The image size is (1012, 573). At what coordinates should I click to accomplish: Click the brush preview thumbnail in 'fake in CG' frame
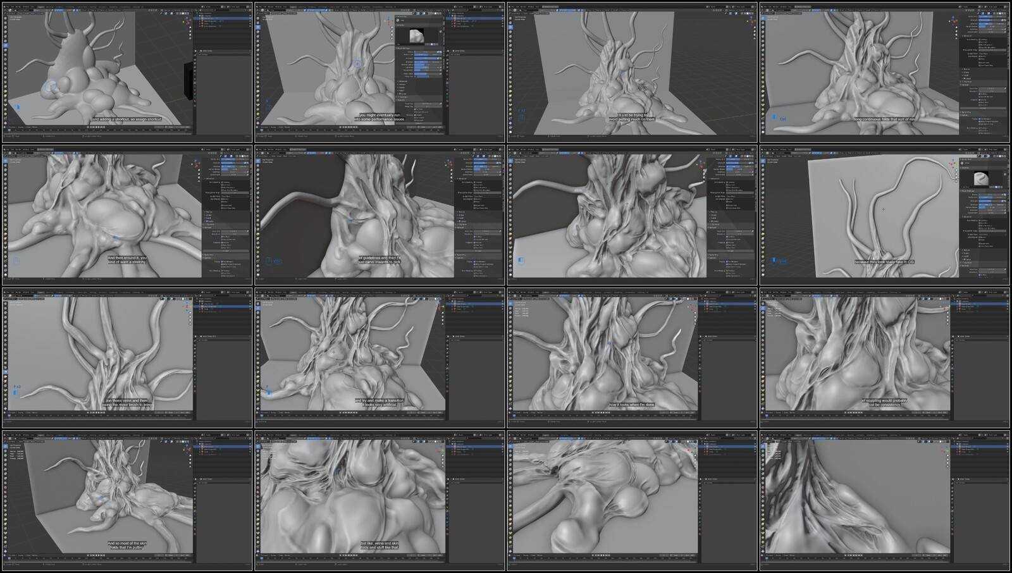pos(982,178)
